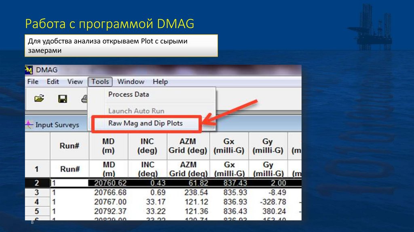Open the Help menu
The height and width of the screenshot is (232, 414).
(x=160, y=82)
